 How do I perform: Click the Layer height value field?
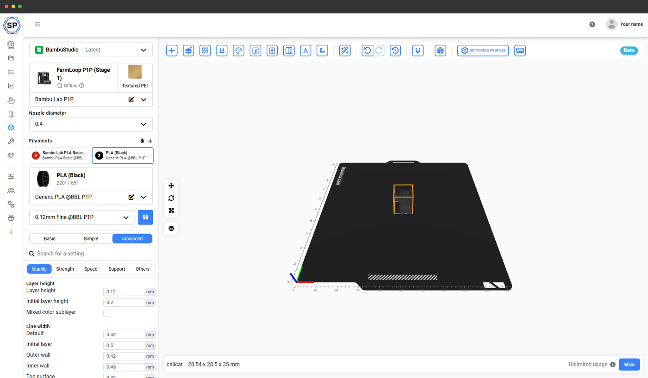(124, 292)
